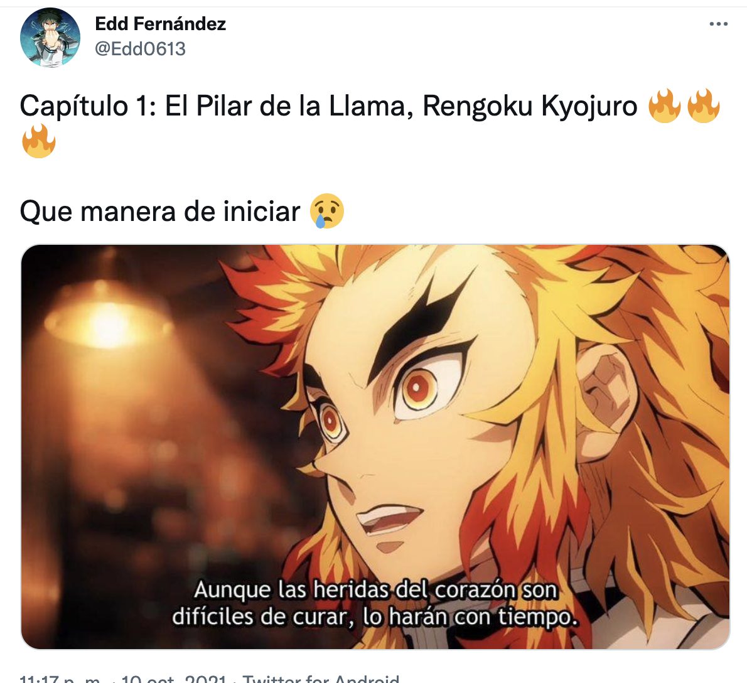The height and width of the screenshot is (683, 747).
Task: Open the Edd Fernández display name link
Action: [161, 24]
